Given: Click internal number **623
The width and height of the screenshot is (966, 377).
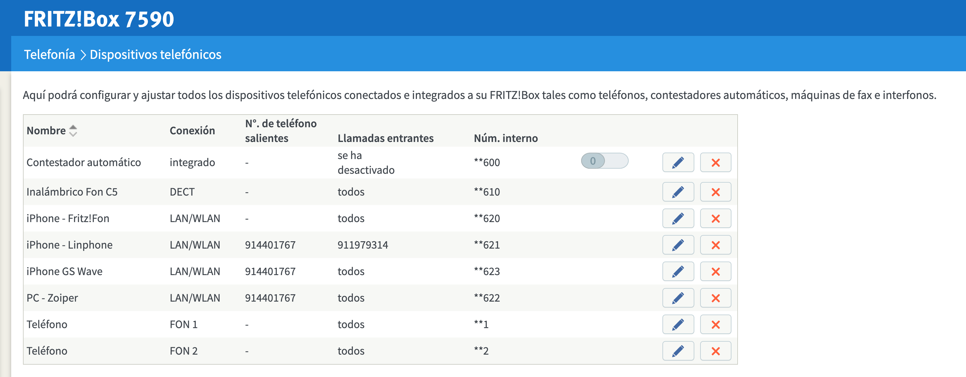Looking at the screenshot, I should point(487,271).
